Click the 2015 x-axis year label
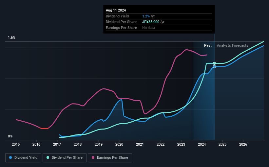Screen dimensions: 269x167 (x=16, y=144)
